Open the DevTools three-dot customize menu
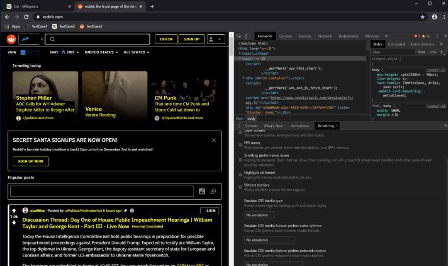 pyautogui.click(x=438, y=36)
